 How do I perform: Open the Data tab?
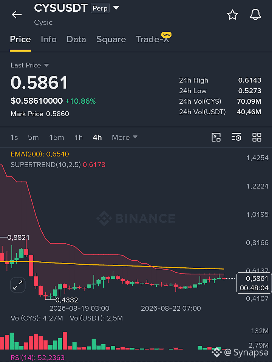pos(76,40)
